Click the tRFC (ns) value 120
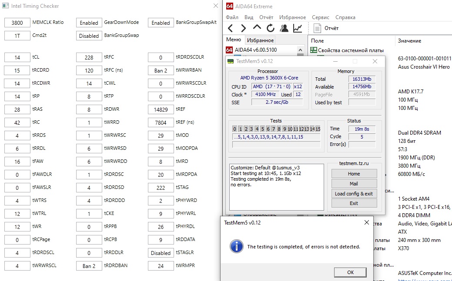Screen dimensions: 452x281 pos(89,70)
